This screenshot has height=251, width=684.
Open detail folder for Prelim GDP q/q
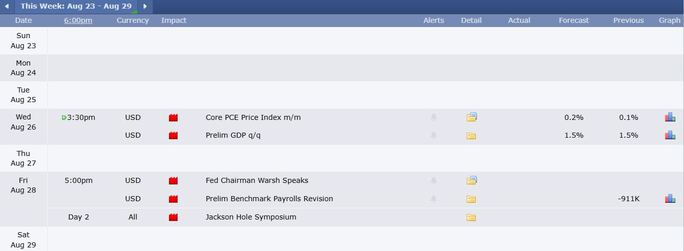pos(471,136)
